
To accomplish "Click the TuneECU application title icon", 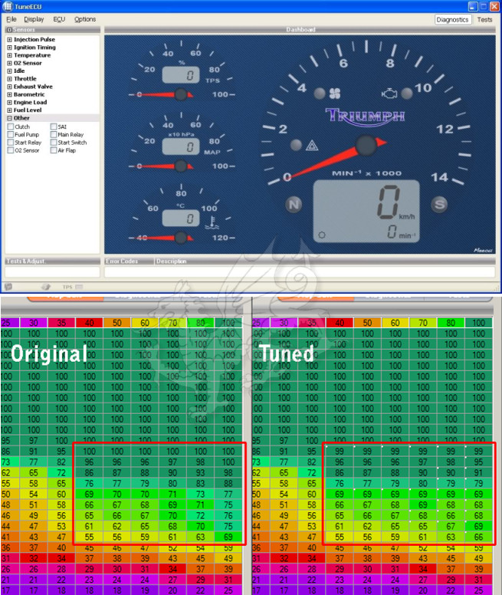I will (8, 6).
